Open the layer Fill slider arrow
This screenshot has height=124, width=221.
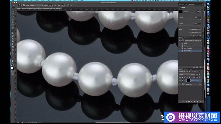point(199,77)
